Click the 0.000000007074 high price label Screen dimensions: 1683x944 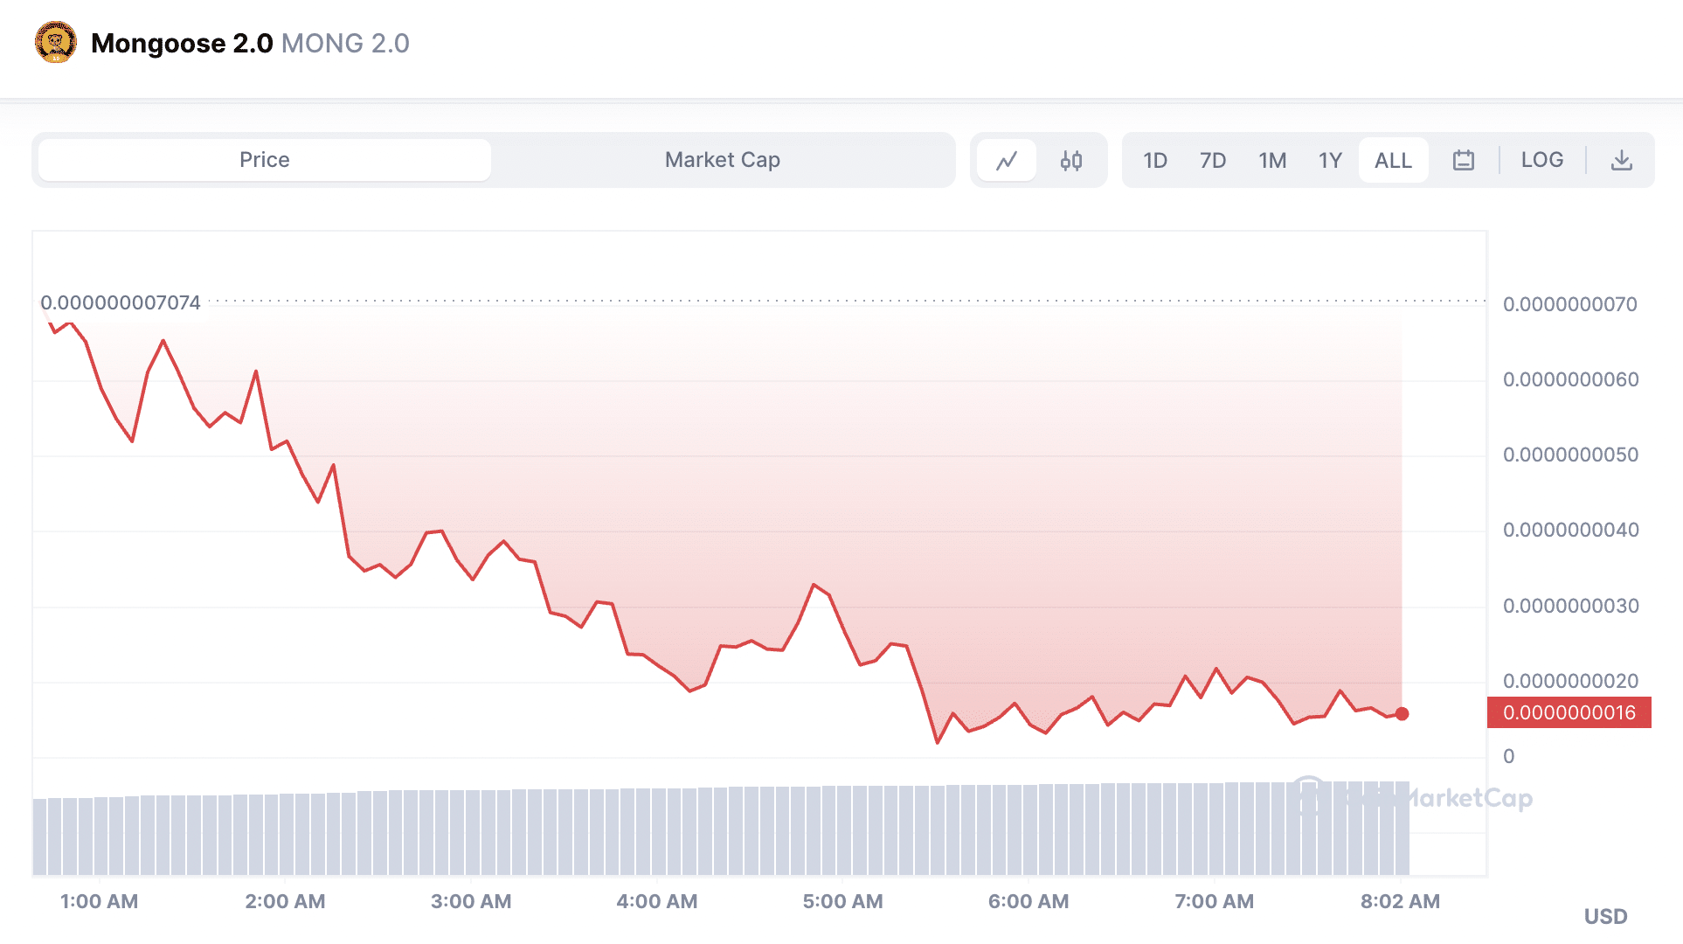(x=121, y=302)
